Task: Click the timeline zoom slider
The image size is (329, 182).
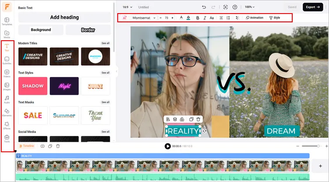Action: point(312,146)
